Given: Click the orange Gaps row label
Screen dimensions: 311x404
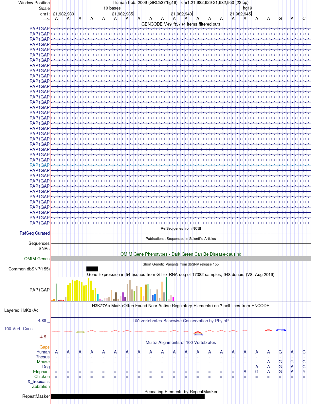Looking at the screenshot, I should point(45,347).
